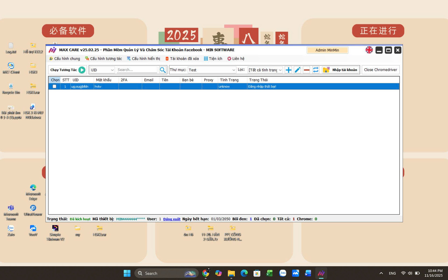This screenshot has width=448, height=280.
Task: Click the Word icon in the taskbar
Action: click(x=308, y=273)
